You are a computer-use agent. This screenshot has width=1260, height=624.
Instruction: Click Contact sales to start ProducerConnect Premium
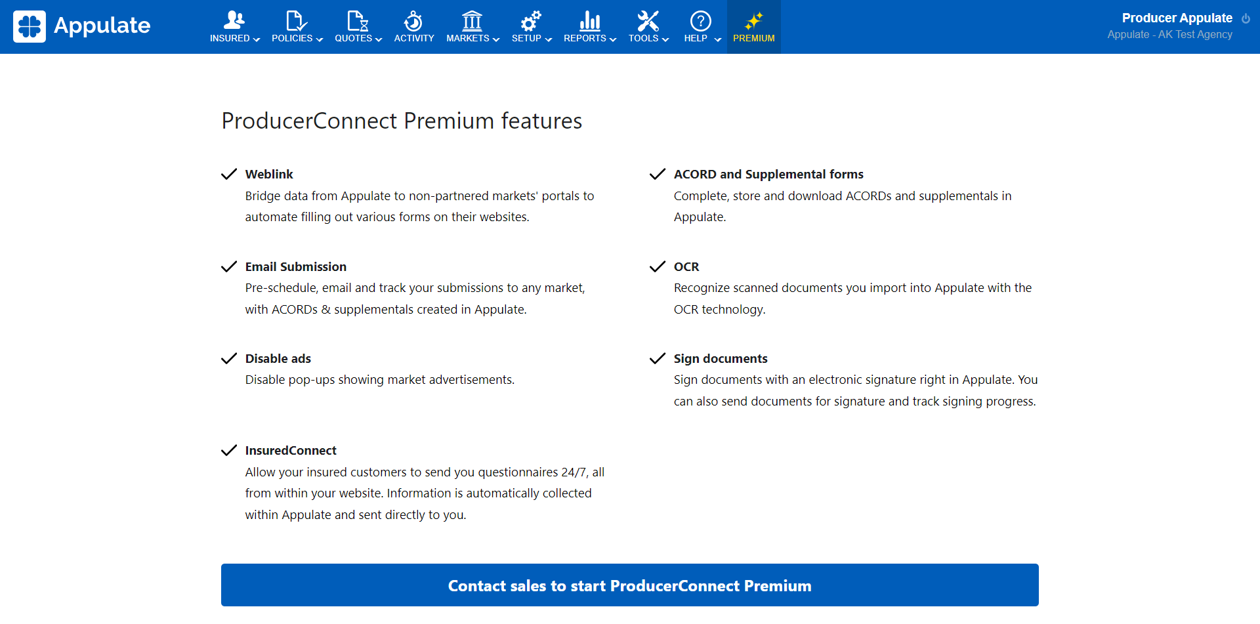pos(629,585)
